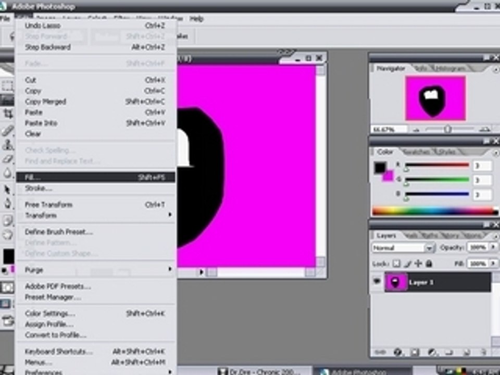Switch to Swatches tab in Color panel
This screenshot has width=500, height=375.
[416, 153]
